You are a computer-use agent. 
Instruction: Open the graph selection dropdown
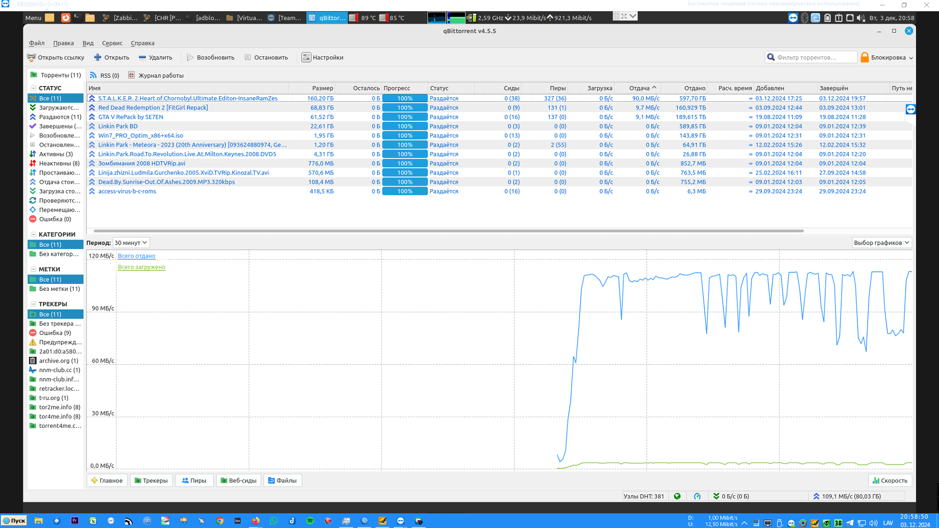click(x=881, y=242)
